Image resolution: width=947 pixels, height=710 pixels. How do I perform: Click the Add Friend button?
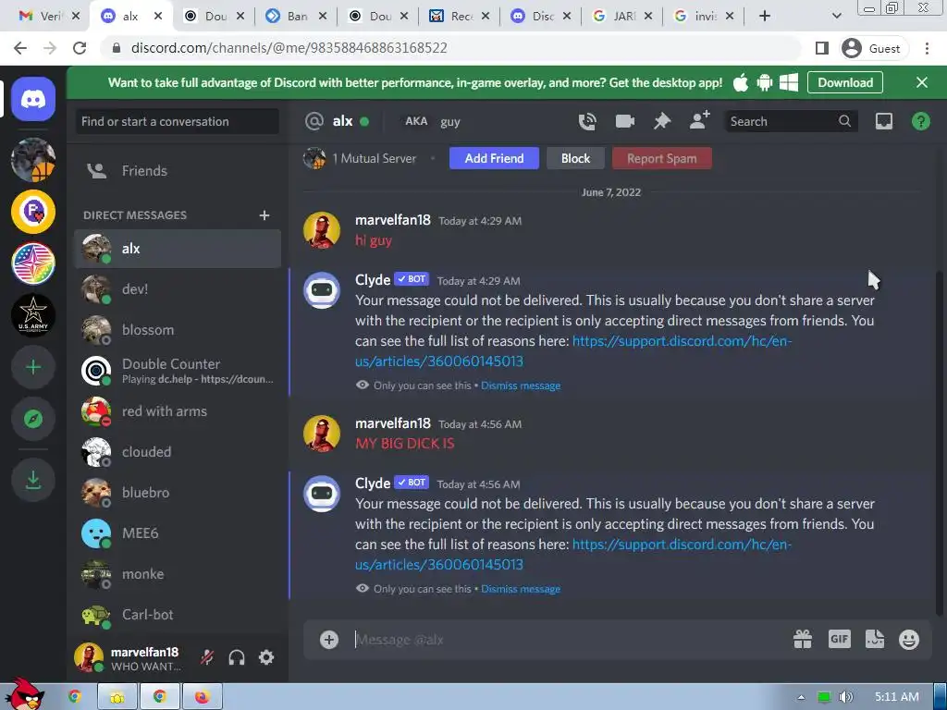pyautogui.click(x=494, y=158)
